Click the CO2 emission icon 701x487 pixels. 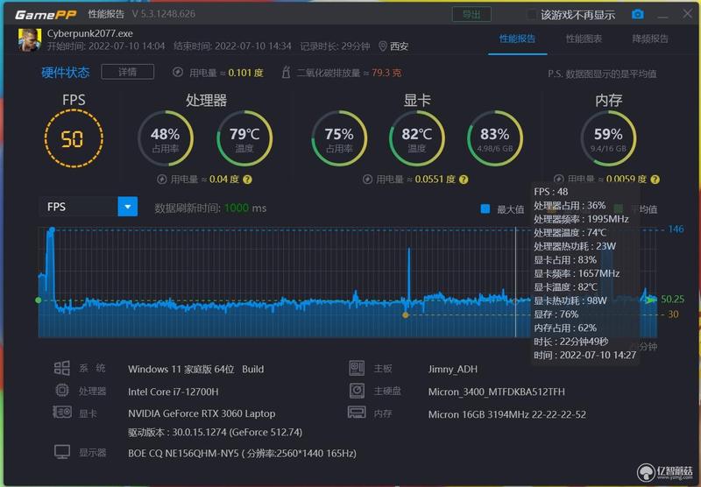(287, 72)
